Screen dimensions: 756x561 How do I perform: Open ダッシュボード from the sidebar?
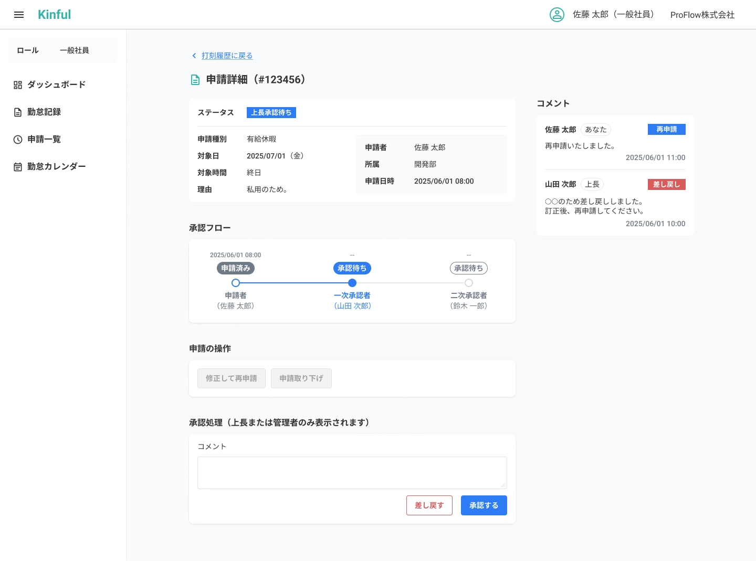tap(56, 85)
